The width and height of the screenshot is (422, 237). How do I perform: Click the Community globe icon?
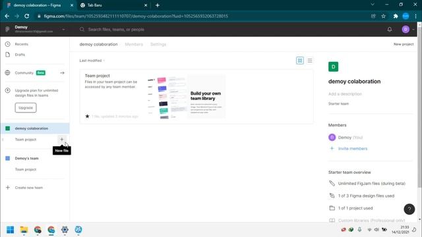click(7, 72)
